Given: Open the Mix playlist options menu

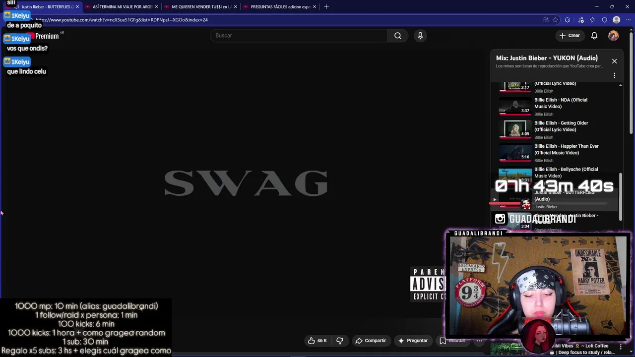Looking at the screenshot, I should [614, 75].
